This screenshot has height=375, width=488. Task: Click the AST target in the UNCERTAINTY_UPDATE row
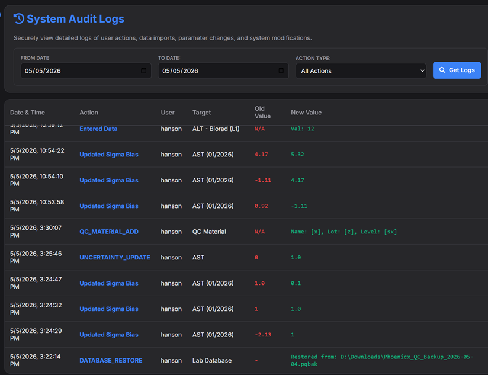click(198, 258)
